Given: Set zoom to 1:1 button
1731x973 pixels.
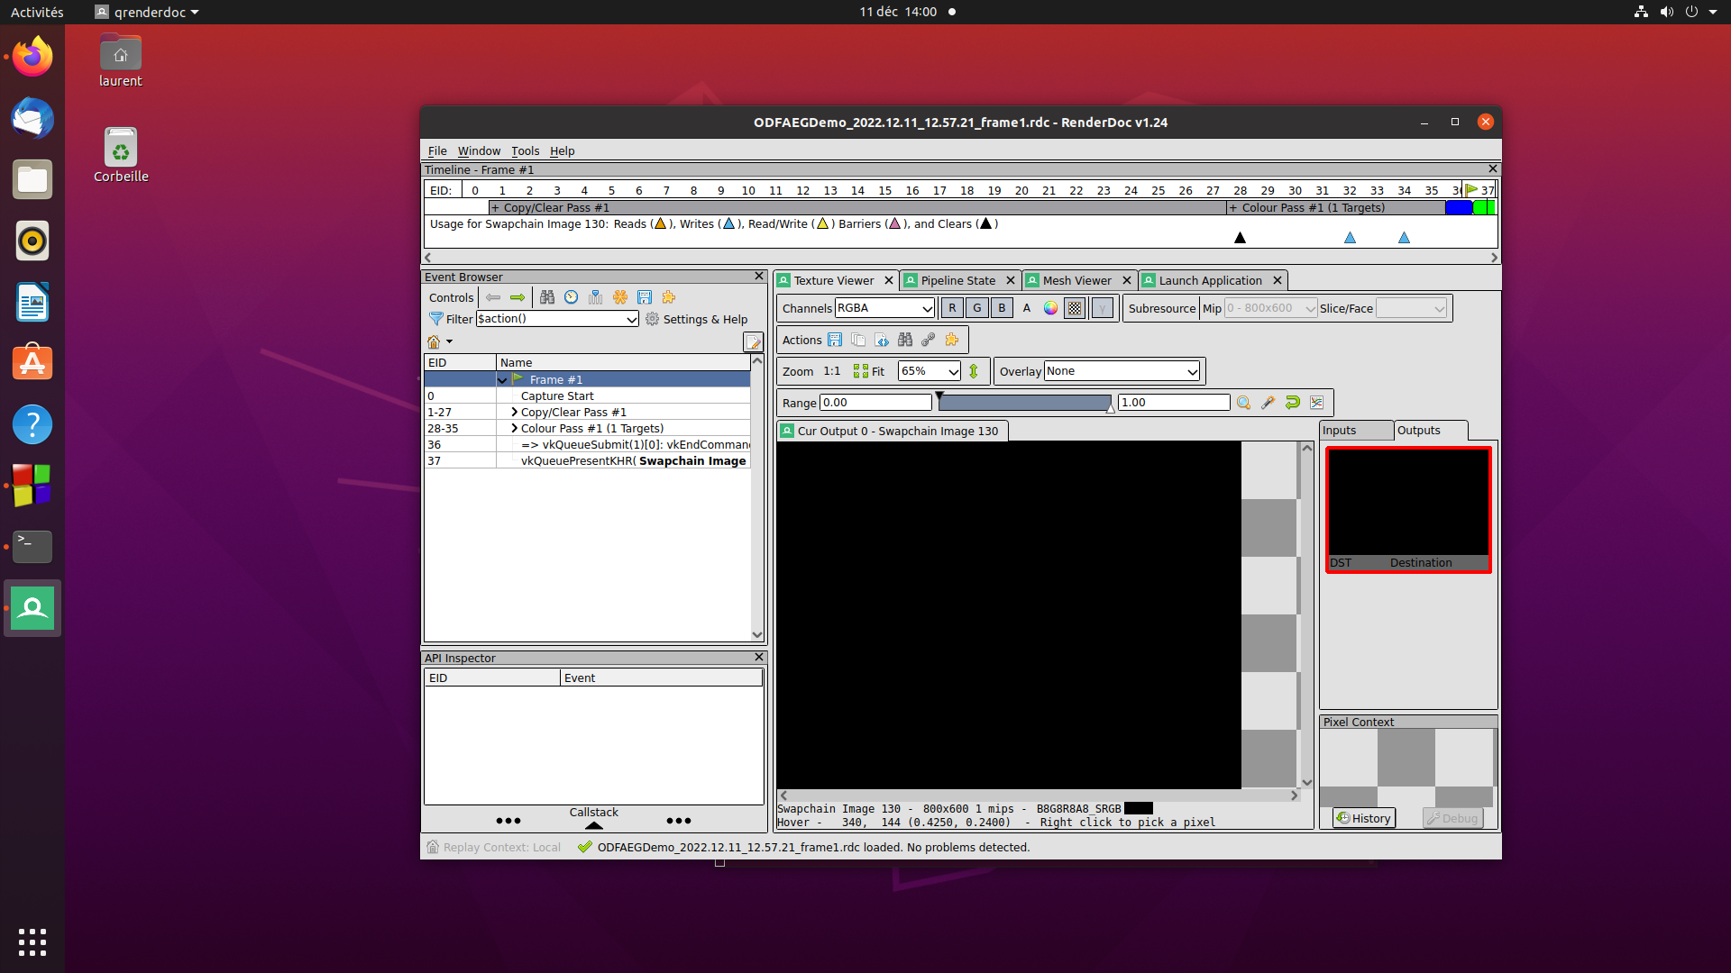Looking at the screenshot, I should pos(831,371).
